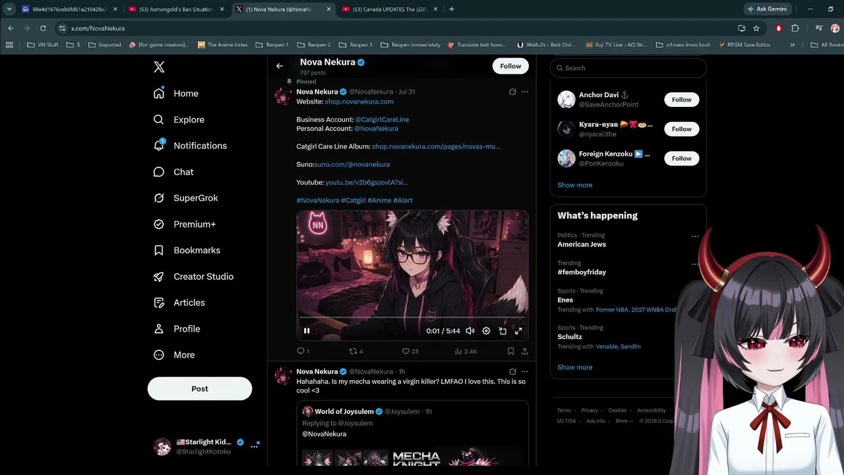Screen dimensions: 844x475
Task: Pause the pinned post video
Action: pyautogui.click(x=307, y=331)
